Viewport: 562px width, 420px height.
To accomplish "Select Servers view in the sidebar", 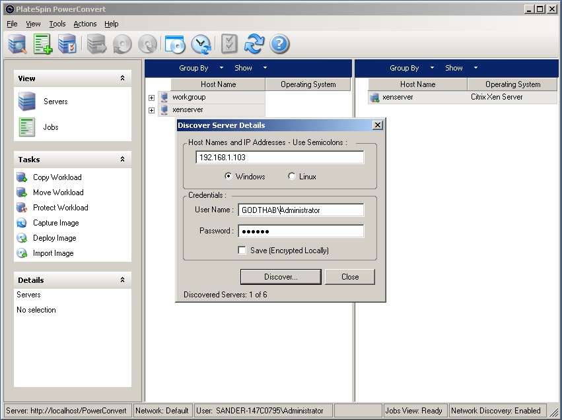I will pyautogui.click(x=55, y=102).
